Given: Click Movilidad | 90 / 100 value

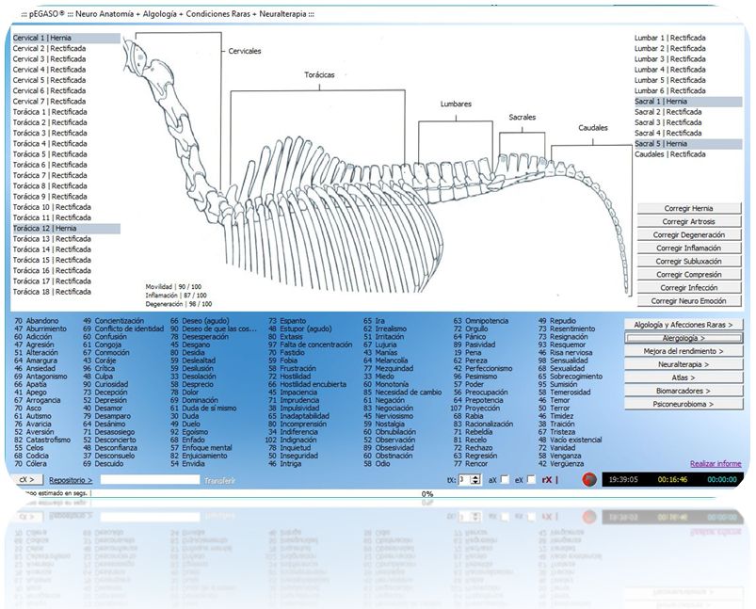Looking at the screenshot, I should click(x=173, y=287).
